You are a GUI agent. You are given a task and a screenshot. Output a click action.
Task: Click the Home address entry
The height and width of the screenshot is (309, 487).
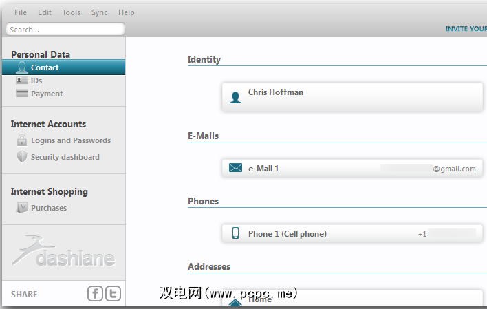pos(352,299)
